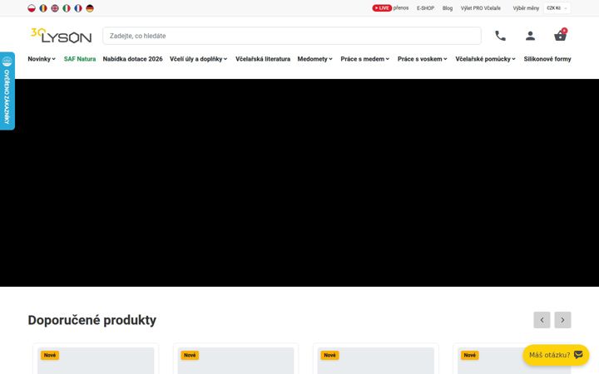Open the user account icon
Screen dimensions: 599x374
(530, 36)
